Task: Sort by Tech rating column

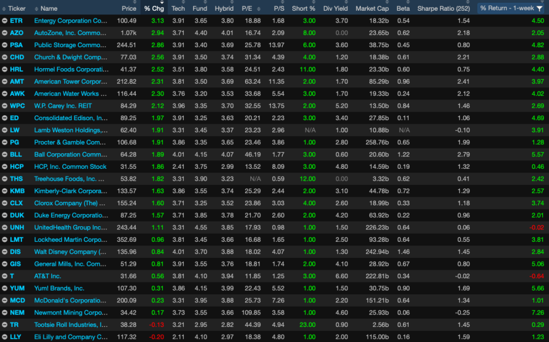Action: coord(178,9)
